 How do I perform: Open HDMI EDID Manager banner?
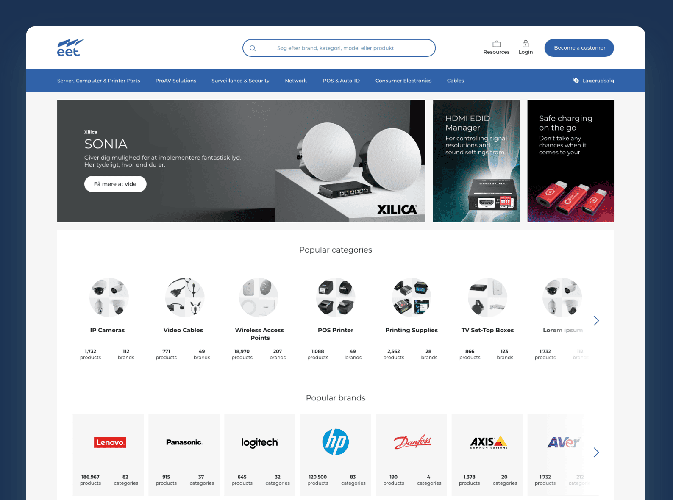[476, 161]
